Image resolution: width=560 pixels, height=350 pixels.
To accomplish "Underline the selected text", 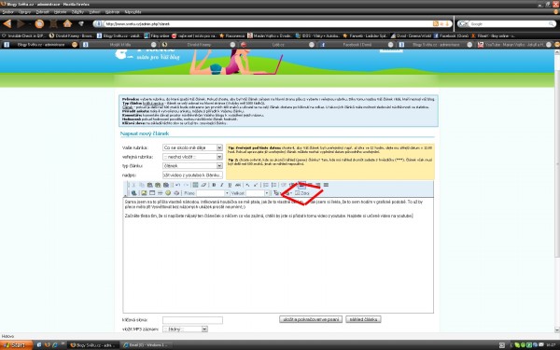I will click(x=230, y=185).
